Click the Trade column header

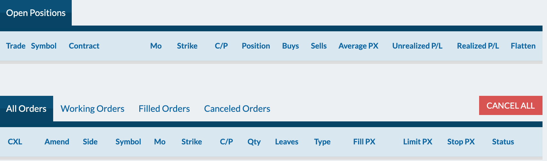click(x=16, y=46)
